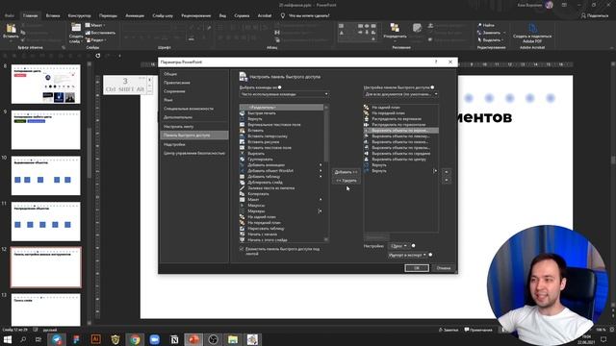Click the Add >> (Добавить) button

point(346,172)
